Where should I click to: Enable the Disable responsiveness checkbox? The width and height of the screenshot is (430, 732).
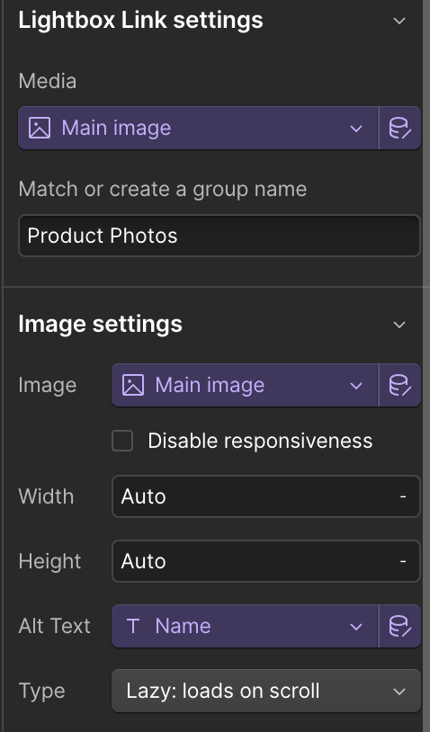pos(122,441)
